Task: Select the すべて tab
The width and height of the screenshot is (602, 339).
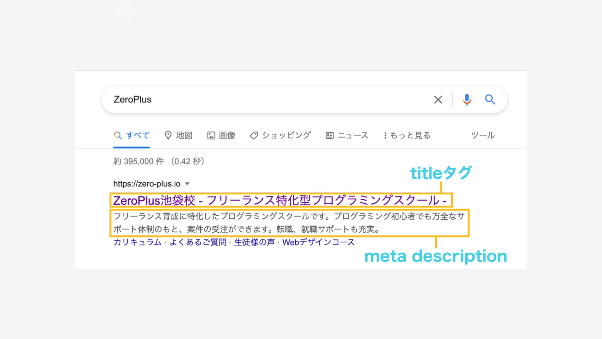Action: pyautogui.click(x=132, y=135)
